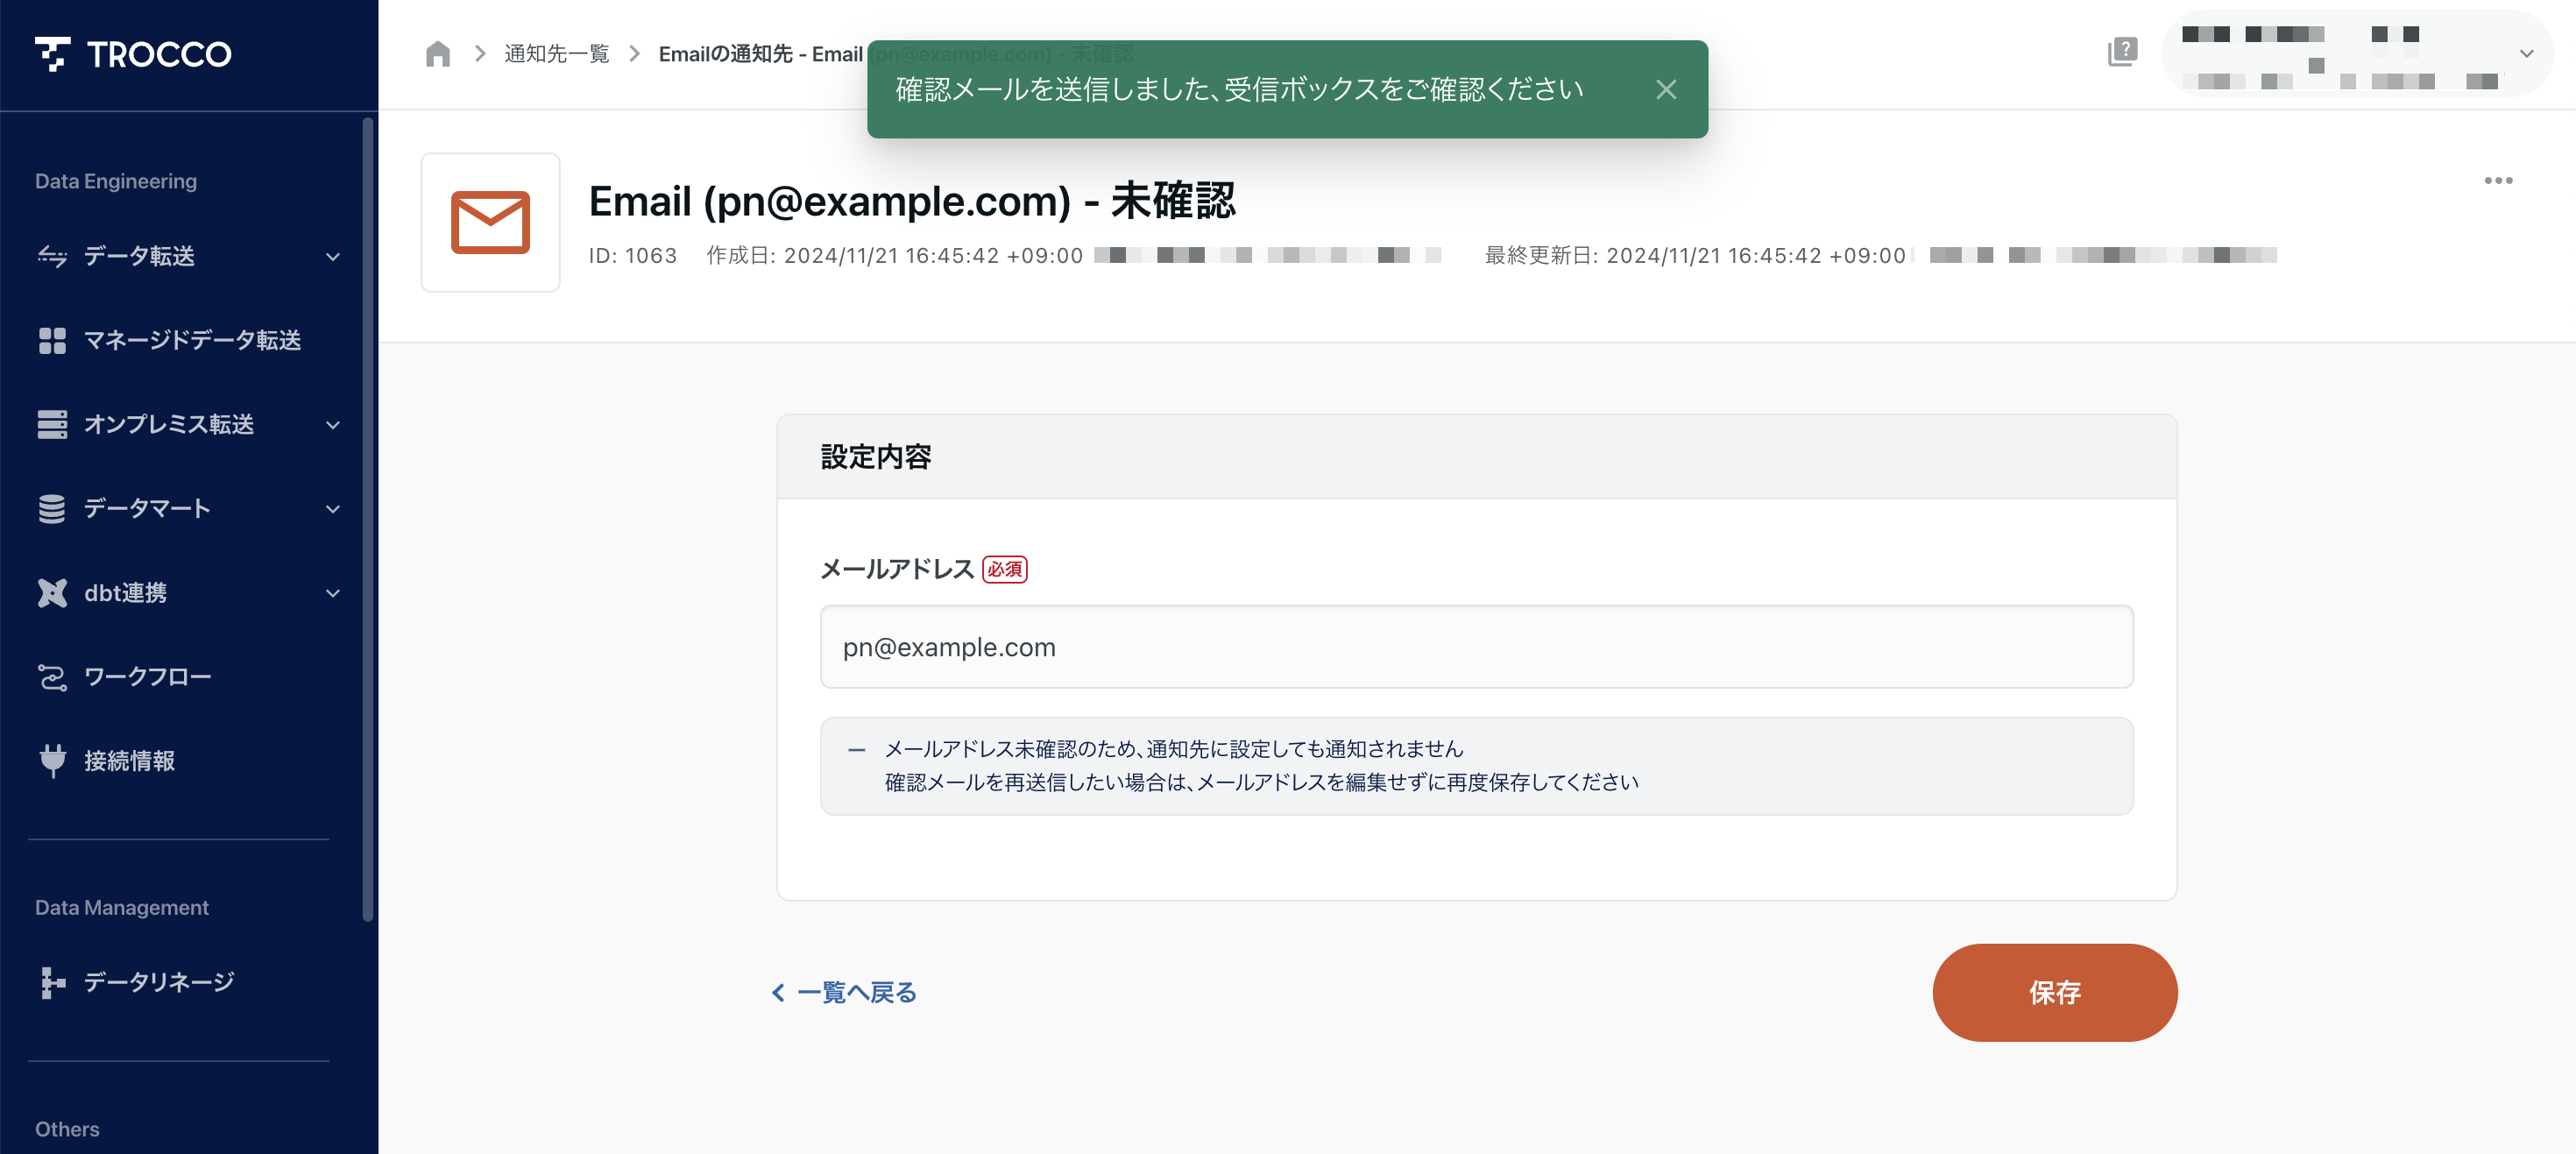Click the sidebar vertical scrollbar

[367, 520]
